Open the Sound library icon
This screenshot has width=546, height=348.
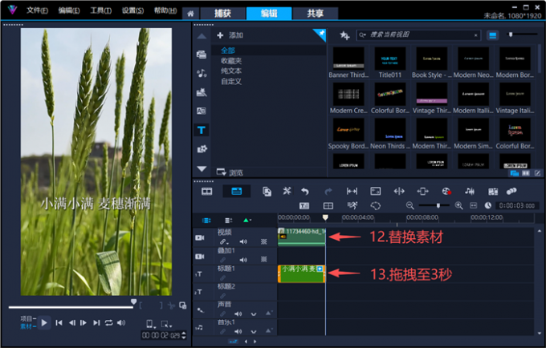(x=202, y=73)
